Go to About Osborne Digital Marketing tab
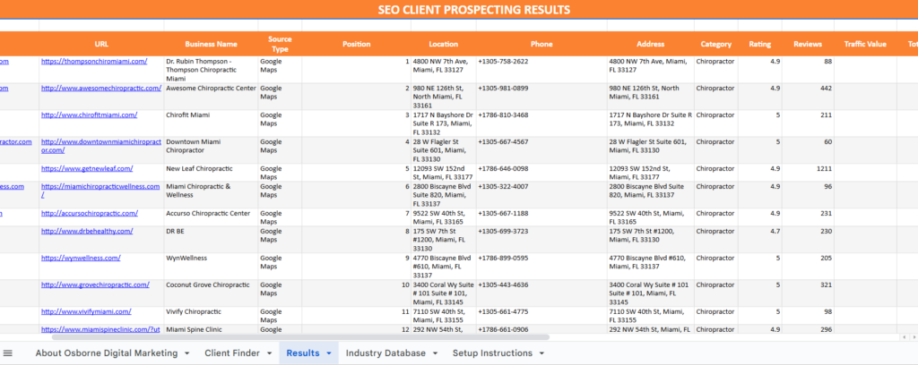Image resolution: width=918 pixels, height=365 pixels. [x=106, y=353]
